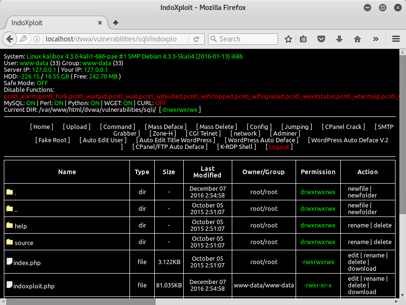406x305 pixels.
Task: Go to Firefox home page icon
Action: pyautogui.click(x=357, y=39)
